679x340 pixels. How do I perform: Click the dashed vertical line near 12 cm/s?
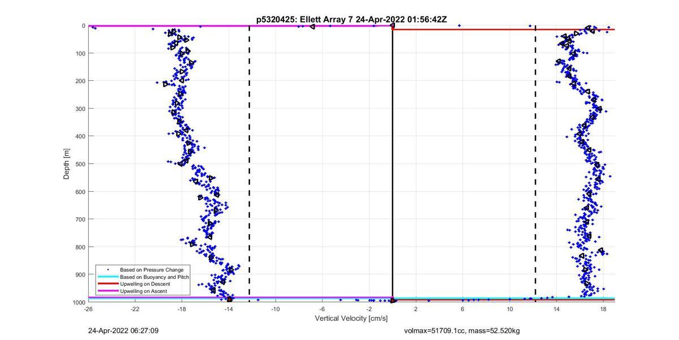click(x=535, y=163)
